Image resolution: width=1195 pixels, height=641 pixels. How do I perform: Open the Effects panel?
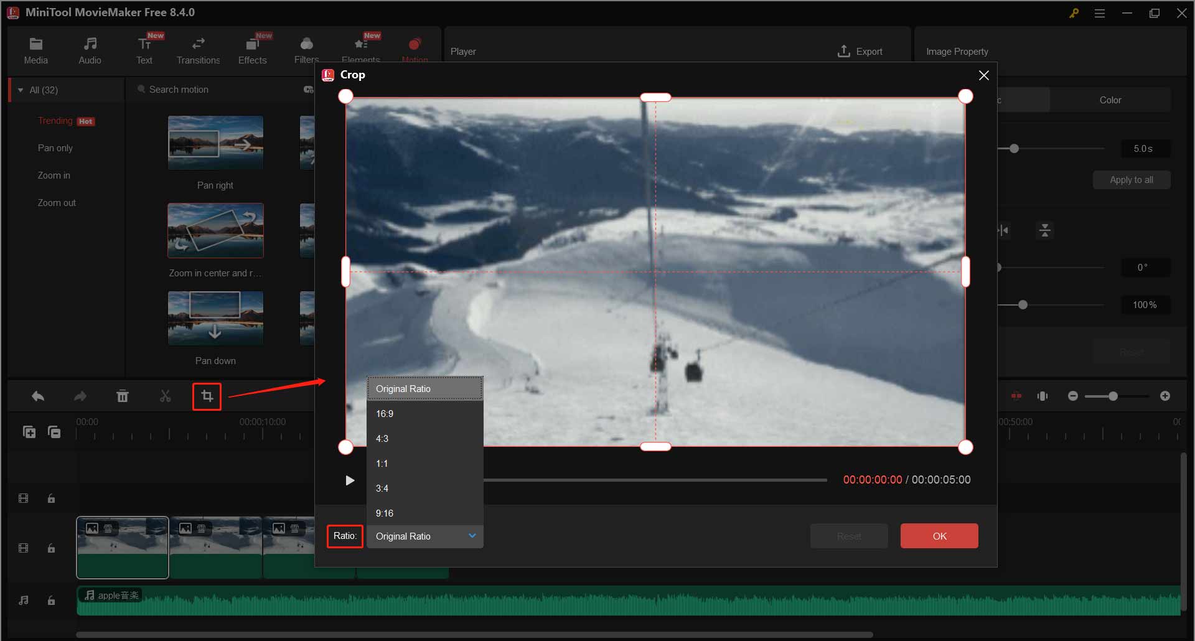pyautogui.click(x=252, y=50)
